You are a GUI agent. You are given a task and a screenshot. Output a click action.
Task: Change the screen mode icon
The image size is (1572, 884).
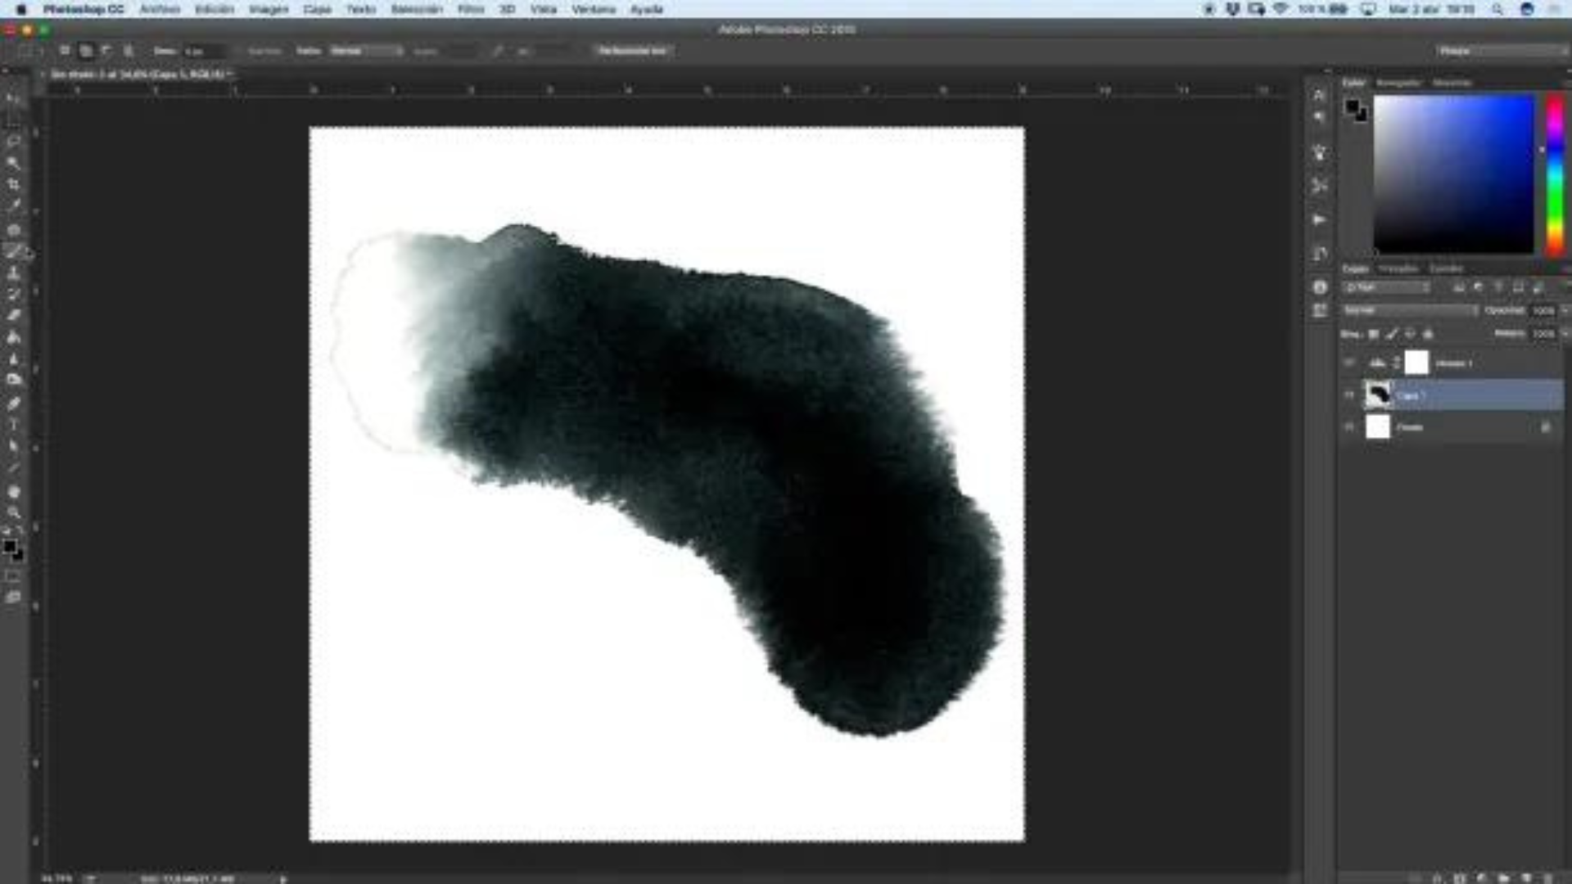[13, 598]
